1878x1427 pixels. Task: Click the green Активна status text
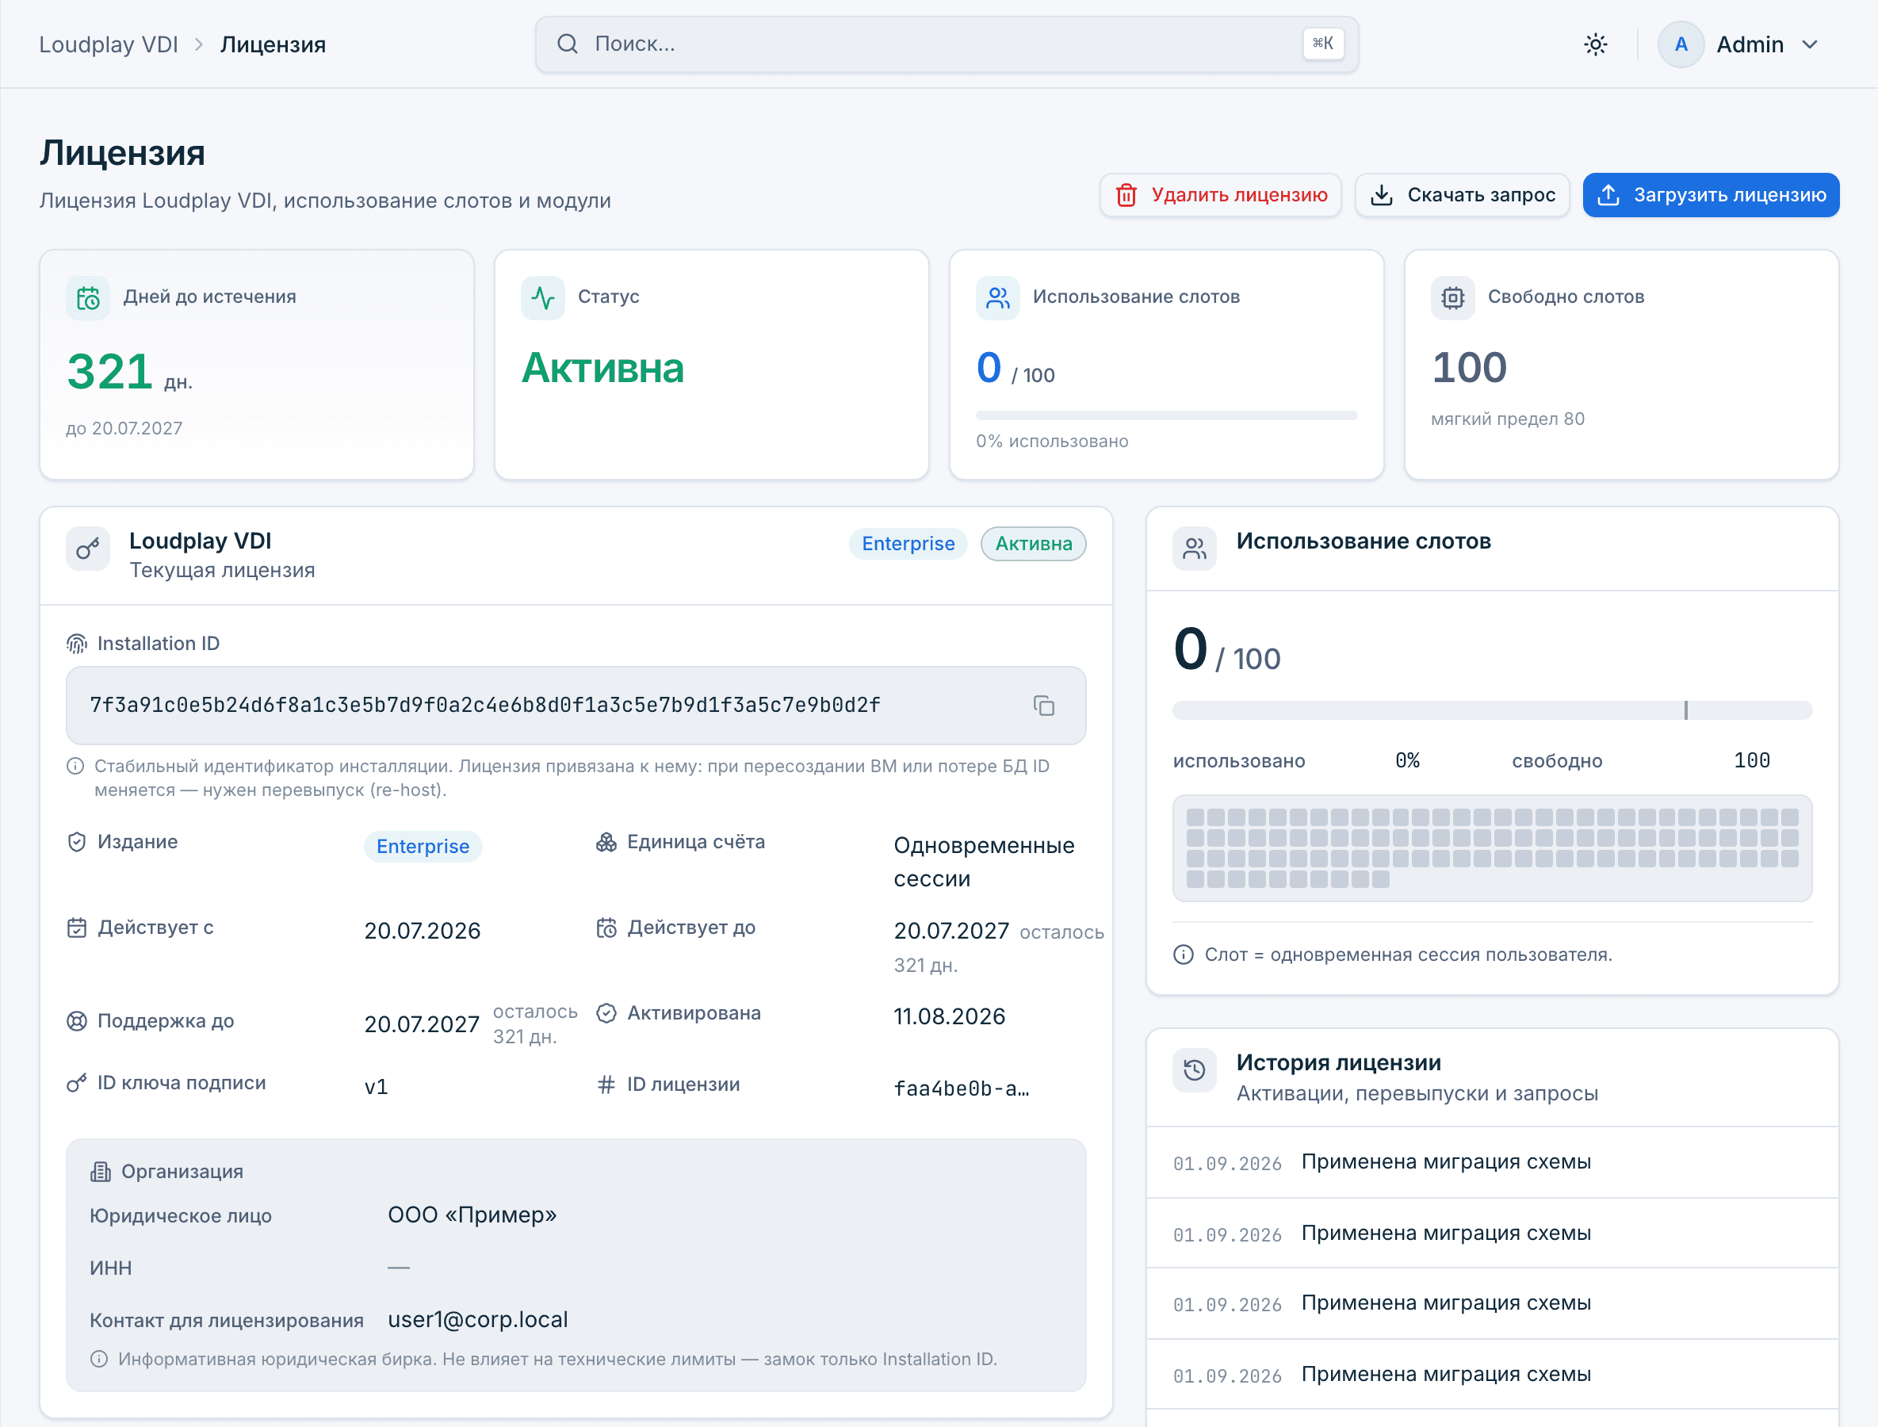pos(602,368)
